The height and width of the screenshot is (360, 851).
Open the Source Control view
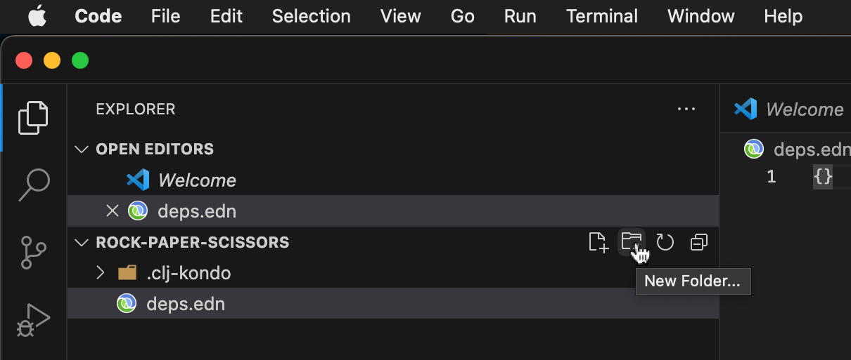click(x=33, y=252)
